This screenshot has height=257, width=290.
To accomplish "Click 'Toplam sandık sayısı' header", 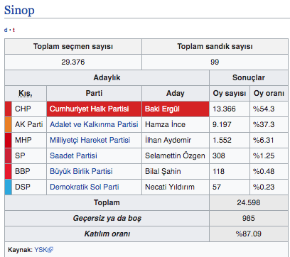I will [x=215, y=46].
